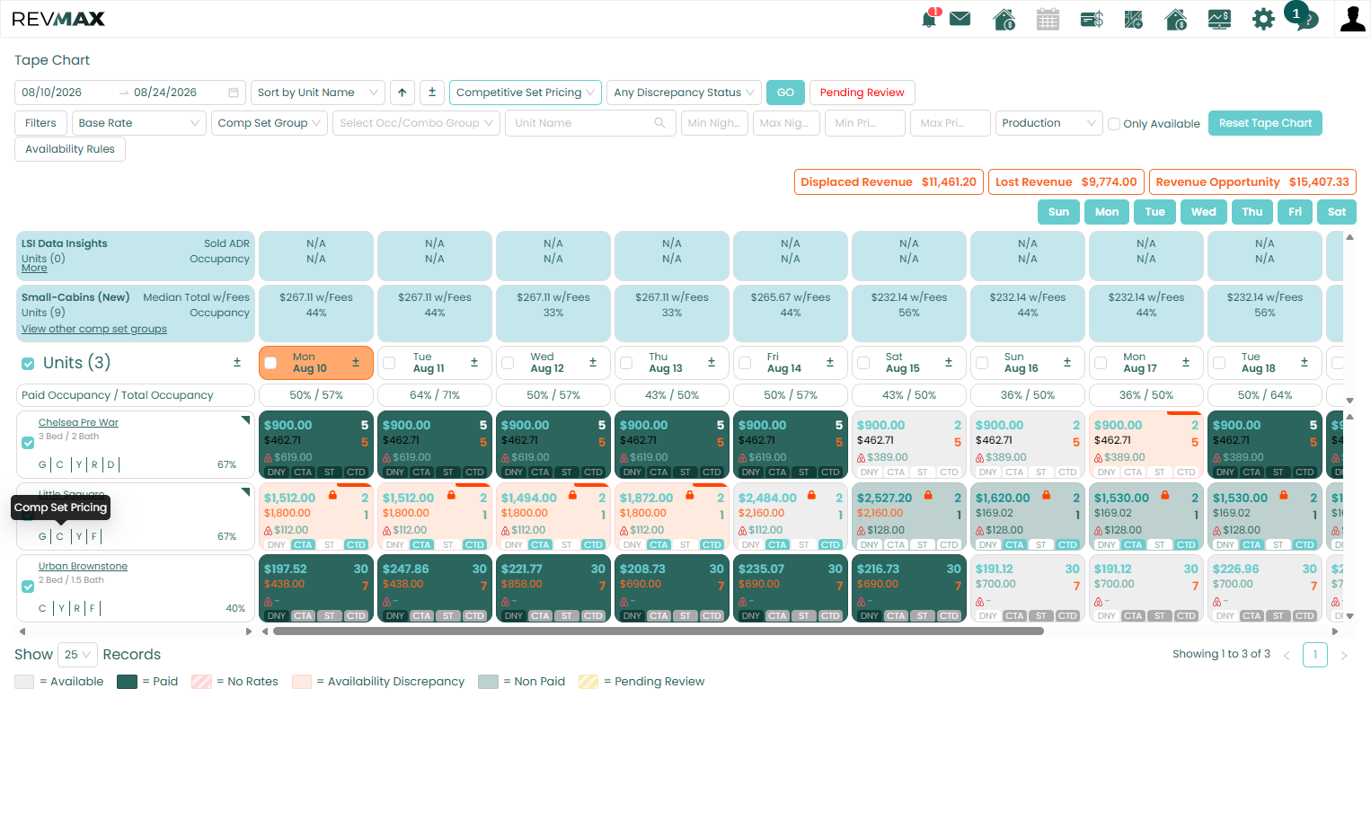Select the Sat weekday filter
1371x821 pixels.
pyautogui.click(x=1337, y=212)
